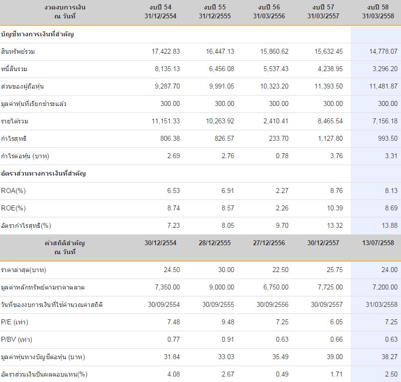Screen dimensions: 401x382
Task: Click net margin value 9.70
Action: [x=282, y=226]
